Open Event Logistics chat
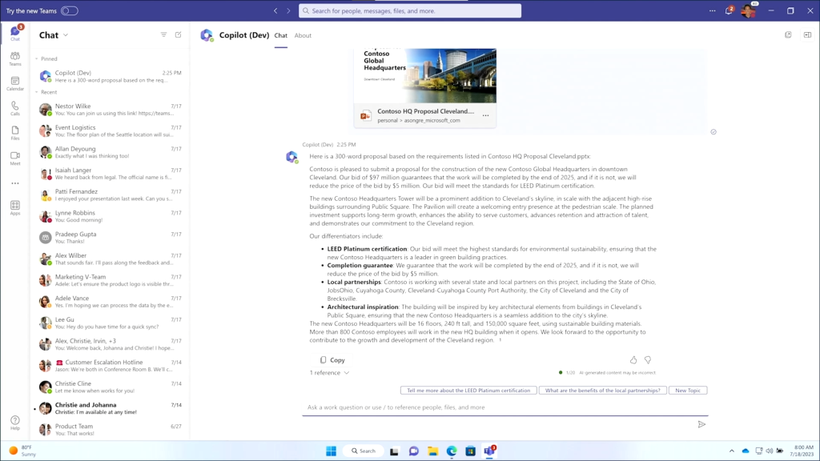Viewport: 820px width, 461px height. coord(111,130)
